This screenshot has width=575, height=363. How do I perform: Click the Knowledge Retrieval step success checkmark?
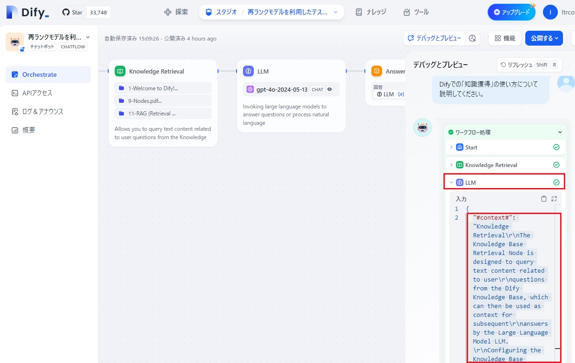556,165
